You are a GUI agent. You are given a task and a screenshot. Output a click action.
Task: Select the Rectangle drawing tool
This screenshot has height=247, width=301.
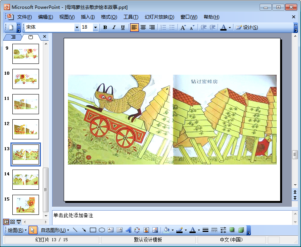(x=93, y=230)
